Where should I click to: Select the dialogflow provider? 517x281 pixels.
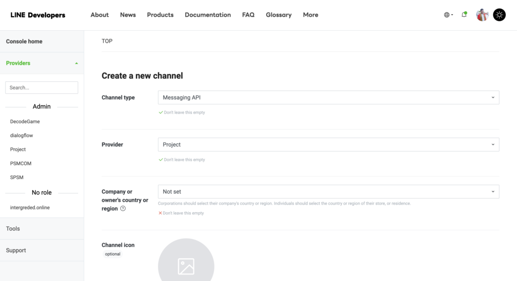(21, 135)
